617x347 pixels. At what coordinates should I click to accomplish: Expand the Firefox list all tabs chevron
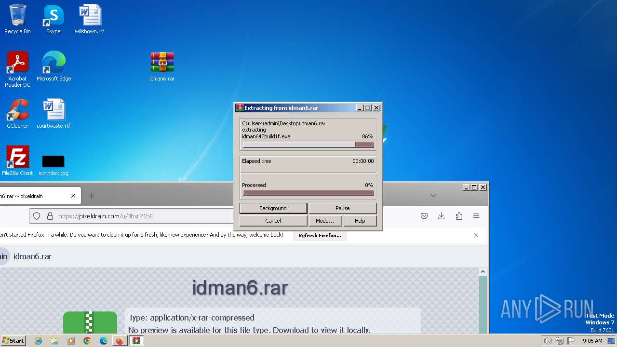point(433,196)
